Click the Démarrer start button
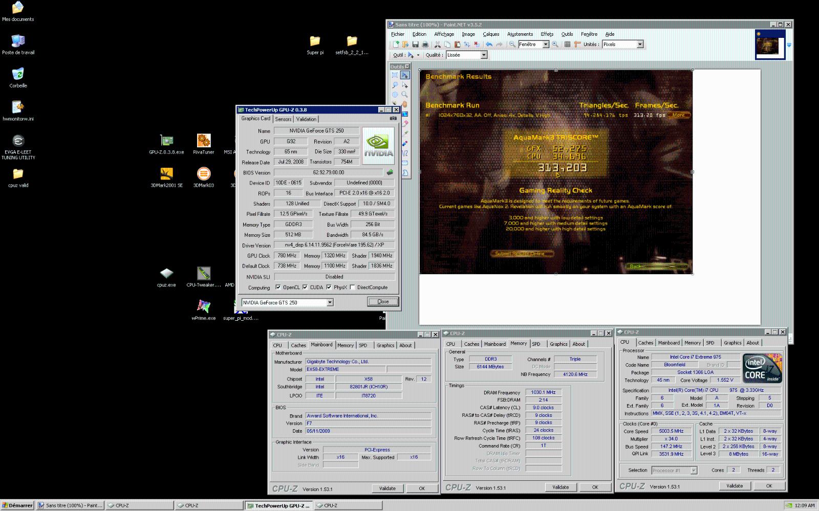819x511 pixels. click(x=17, y=505)
